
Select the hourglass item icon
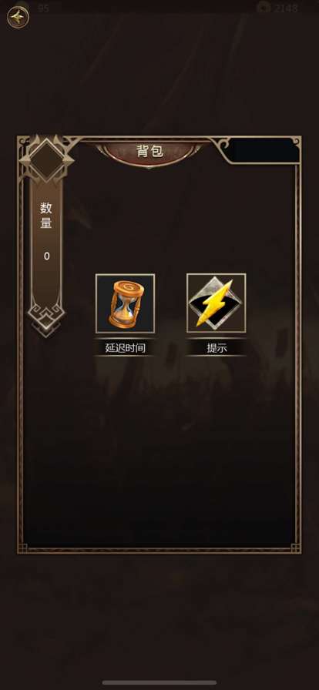(125, 303)
